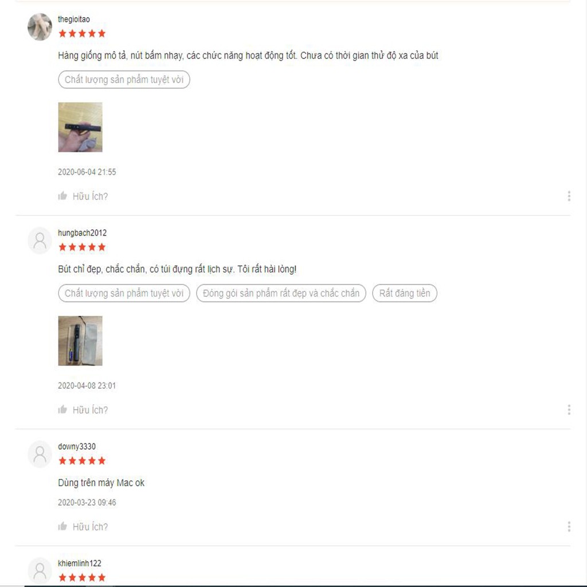
Task: Click thumbs-up icon on thegioitao's review
Action: click(x=62, y=196)
